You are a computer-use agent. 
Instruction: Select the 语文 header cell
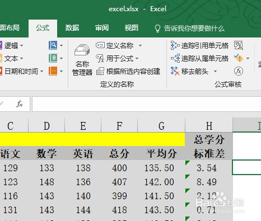(x=14, y=153)
